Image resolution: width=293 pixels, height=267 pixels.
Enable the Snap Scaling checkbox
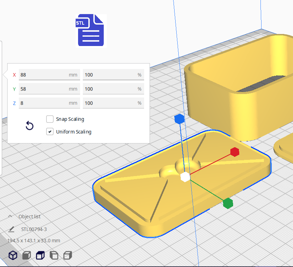pos(50,119)
